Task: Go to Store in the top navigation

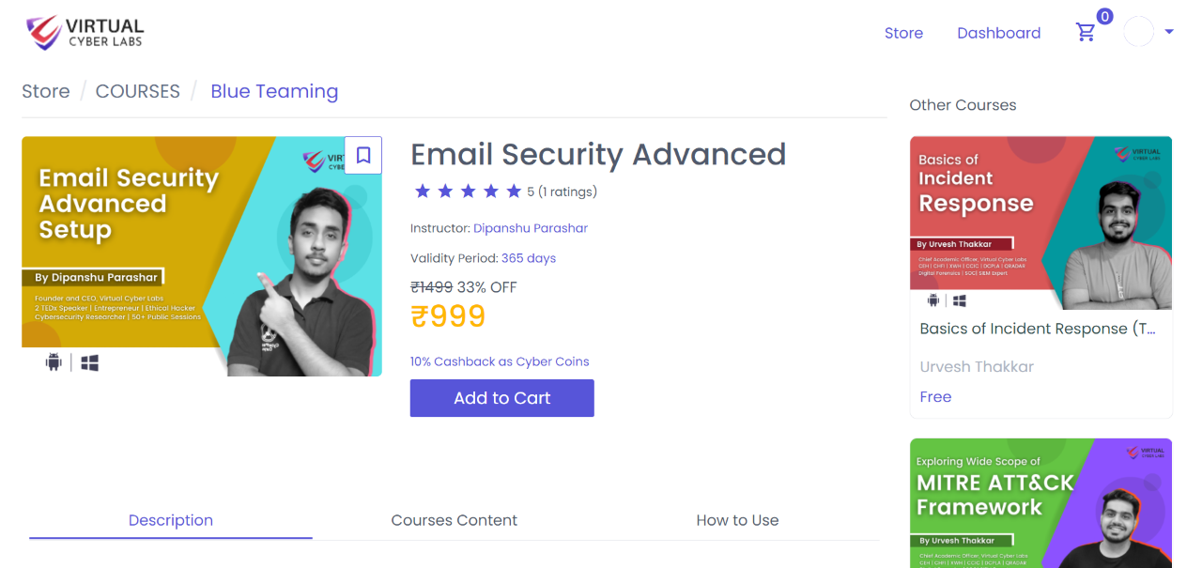Action: point(903,33)
